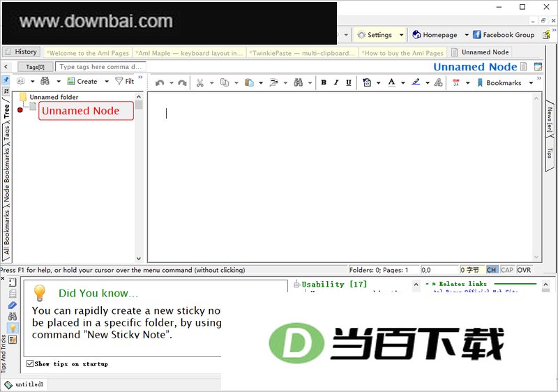Open the All Bookmarks side tab
Viewport: 558px width, 392px height.
(6, 232)
